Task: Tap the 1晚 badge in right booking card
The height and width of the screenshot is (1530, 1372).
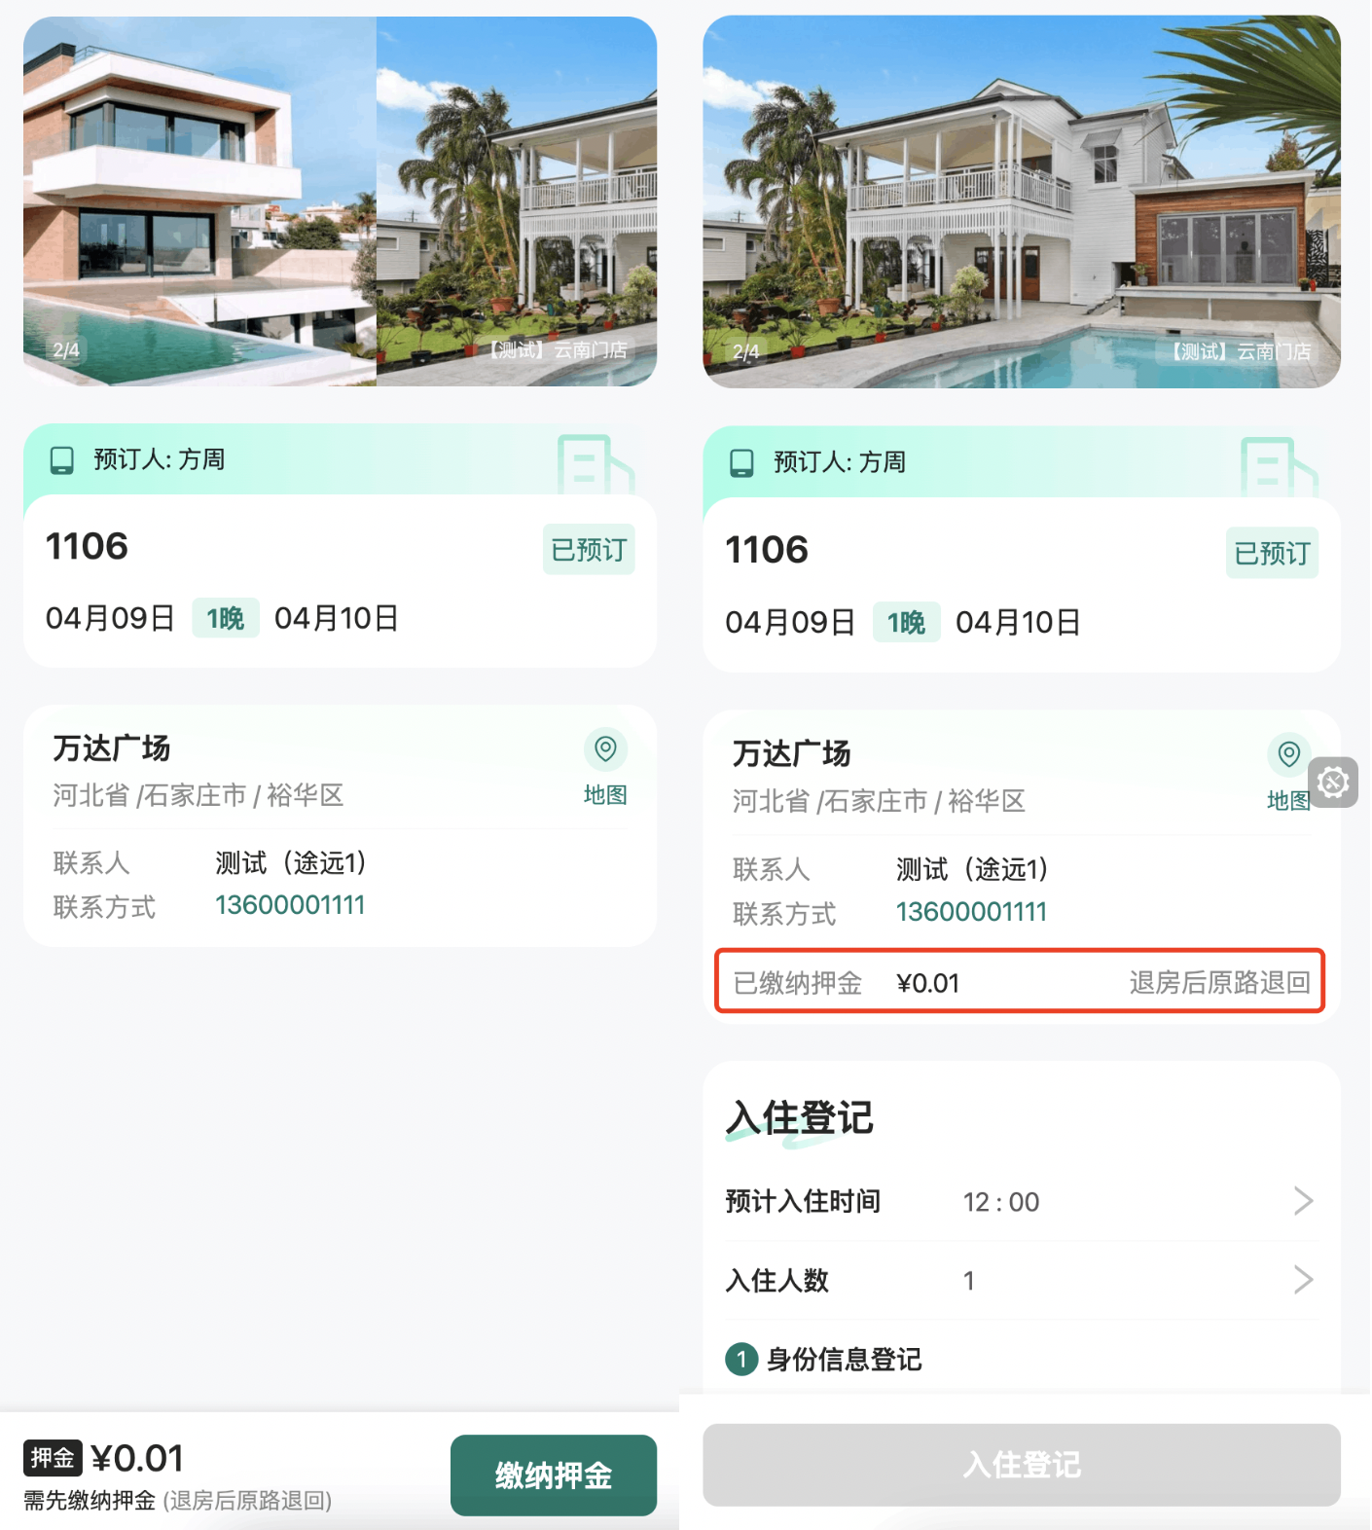Action: point(906,622)
